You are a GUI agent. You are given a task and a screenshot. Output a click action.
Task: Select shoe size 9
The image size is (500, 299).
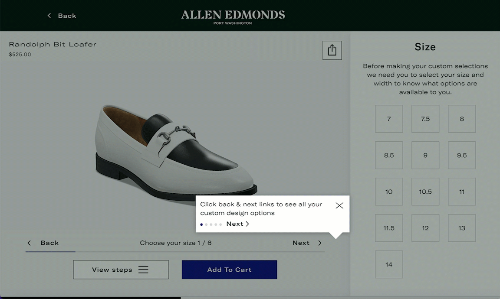pos(425,155)
